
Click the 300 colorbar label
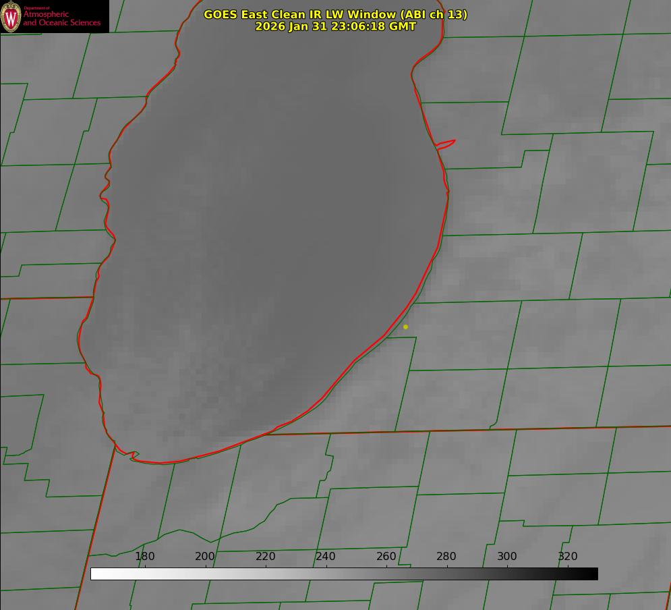point(507,556)
